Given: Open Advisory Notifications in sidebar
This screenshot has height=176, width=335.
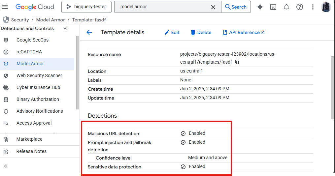Looking at the screenshot, I should pyautogui.click(x=37, y=111).
